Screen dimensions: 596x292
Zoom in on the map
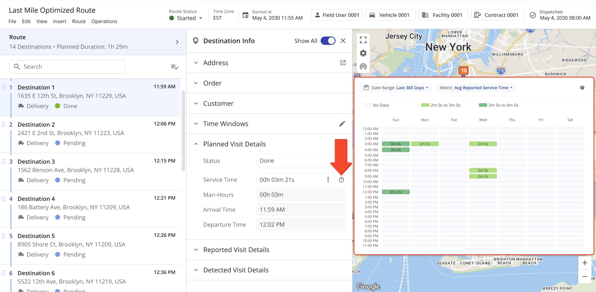coord(584,263)
